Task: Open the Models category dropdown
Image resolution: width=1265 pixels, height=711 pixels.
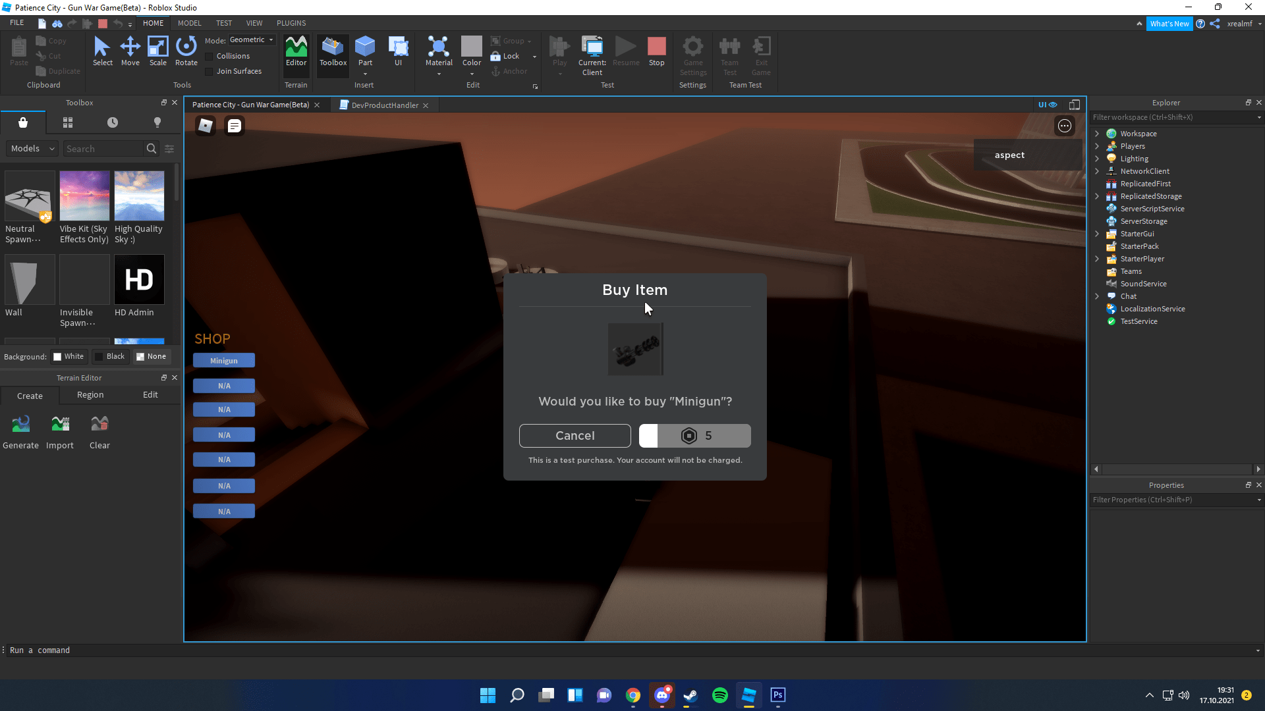Action: pyautogui.click(x=32, y=149)
